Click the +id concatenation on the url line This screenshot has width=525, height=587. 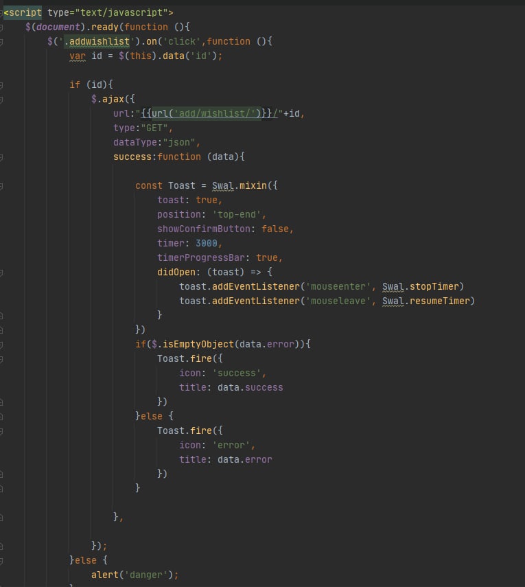(292, 113)
